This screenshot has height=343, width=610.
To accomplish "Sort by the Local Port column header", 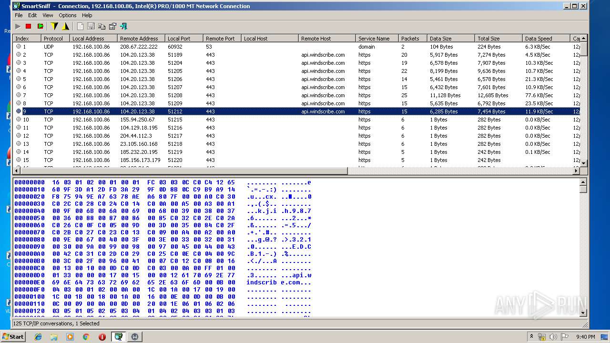I will [x=184, y=39].
